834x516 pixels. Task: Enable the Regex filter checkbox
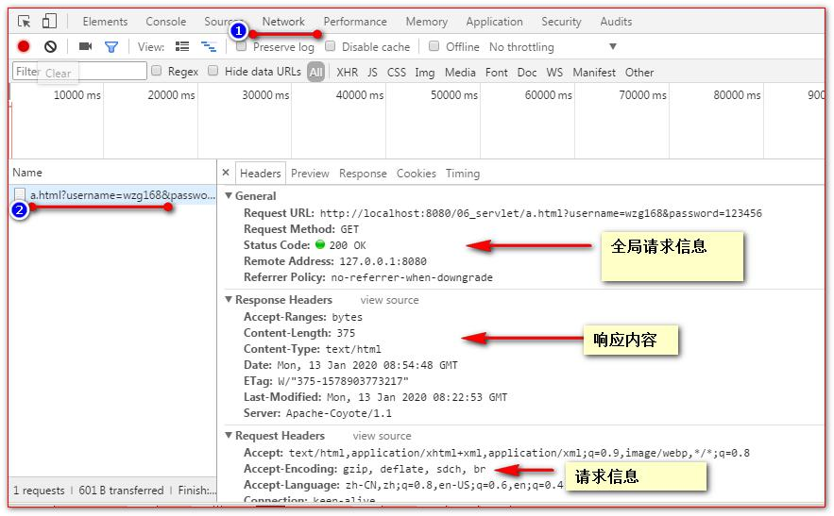[x=157, y=71]
